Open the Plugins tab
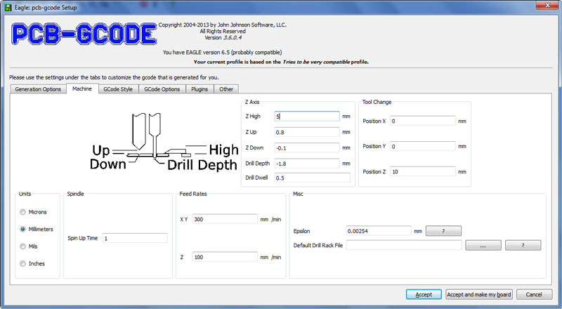The image size is (562, 309). [x=200, y=89]
